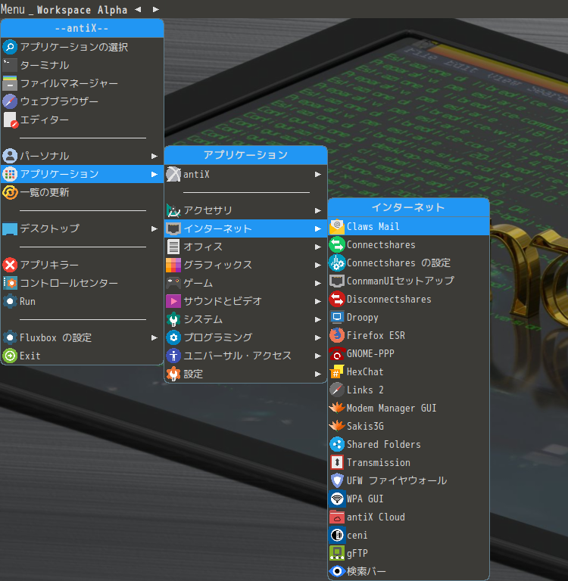Screen dimensions: 568x581
Task: Launch ウェブブラウザー from the antiX menu
Action: (x=82, y=101)
